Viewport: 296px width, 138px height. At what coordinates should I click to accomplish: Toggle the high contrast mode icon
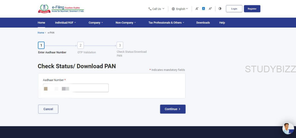pyautogui.click(x=220, y=9)
